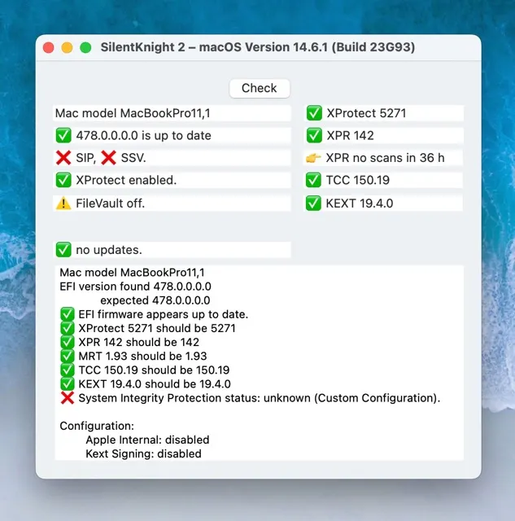Click the 'XPR no scans in 36 h' text
Screen dimensions: 515x521
coord(385,158)
